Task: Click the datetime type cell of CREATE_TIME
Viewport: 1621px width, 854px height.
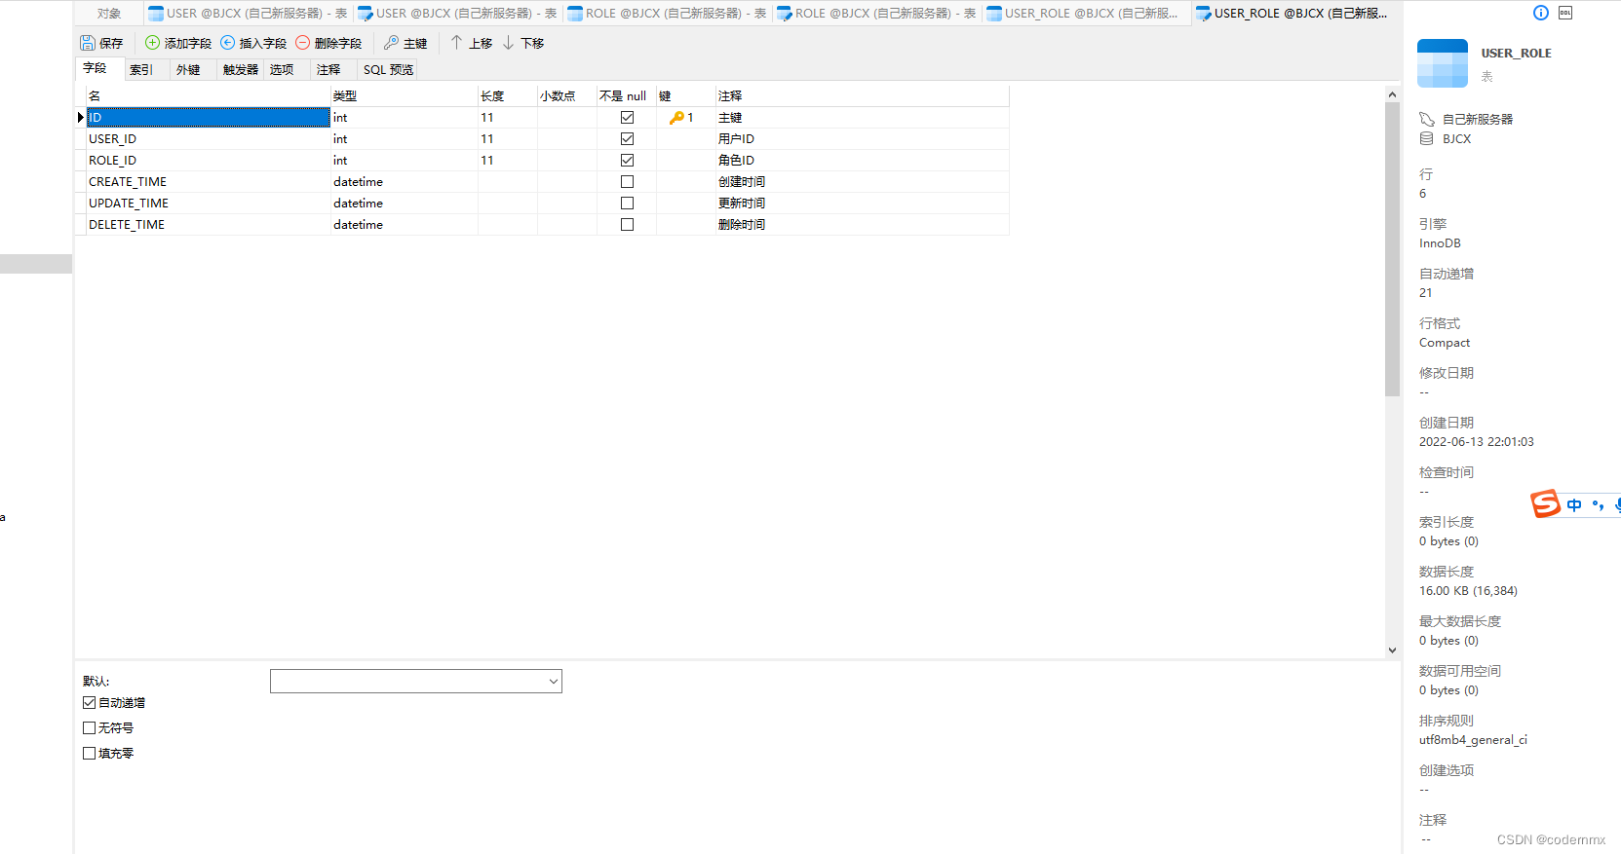Action: (405, 181)
